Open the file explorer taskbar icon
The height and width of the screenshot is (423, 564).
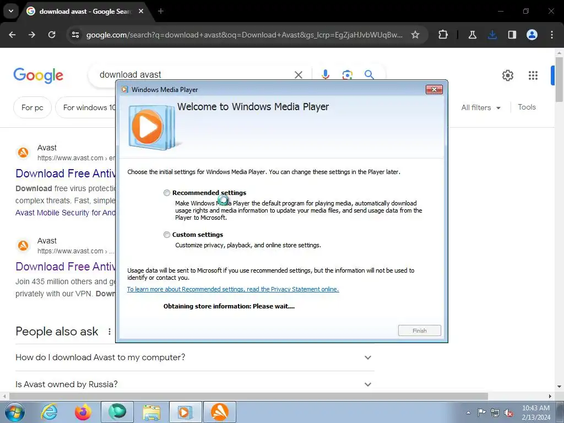click(x=151, y=412)
